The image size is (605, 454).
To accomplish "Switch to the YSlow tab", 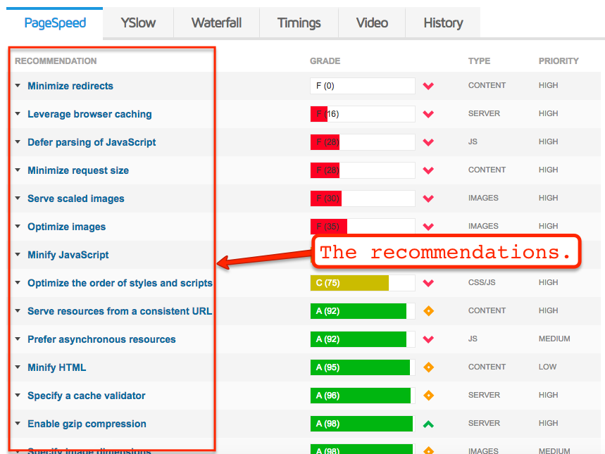I will pyautogui.click(x=138, y=23).
